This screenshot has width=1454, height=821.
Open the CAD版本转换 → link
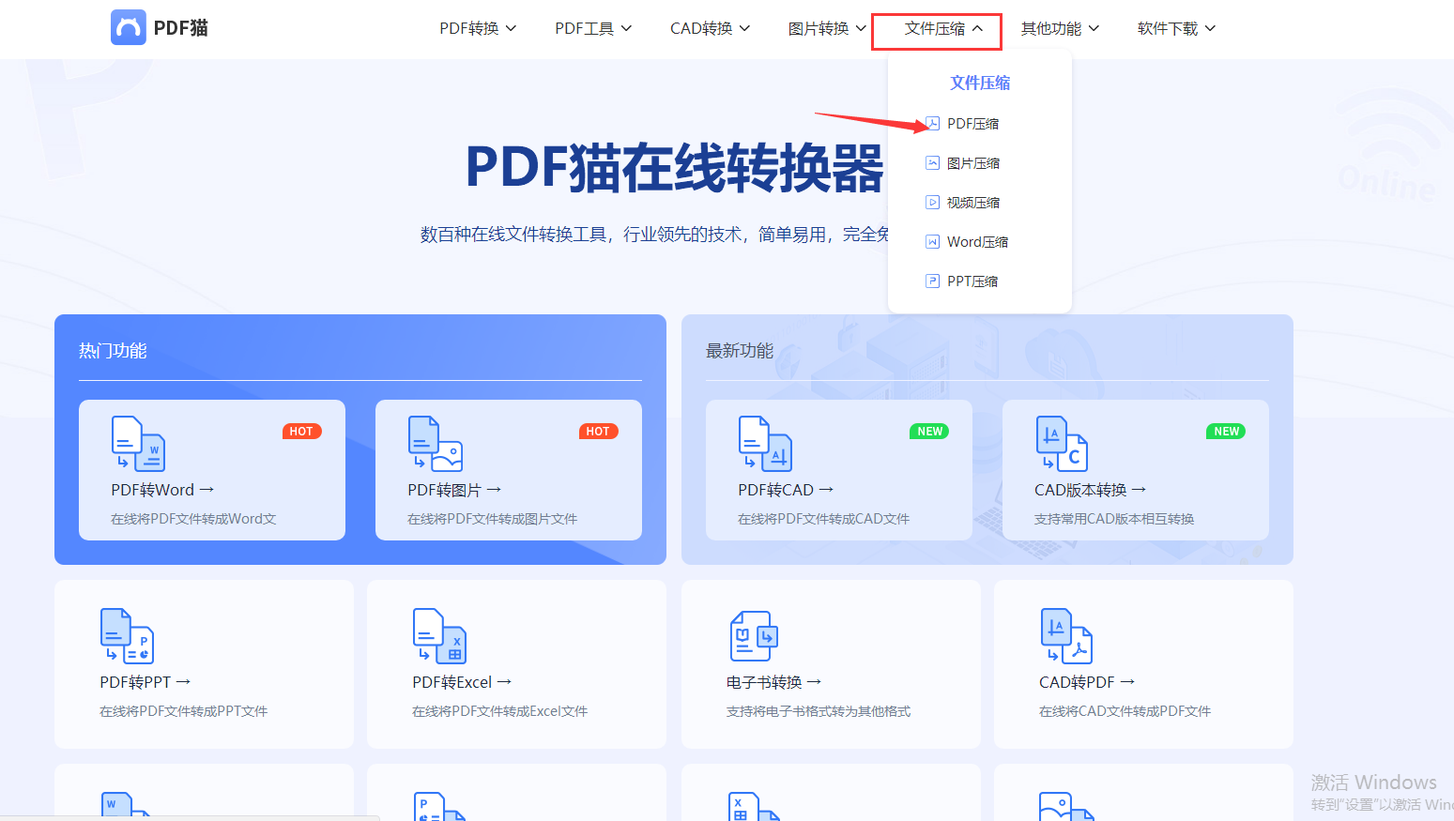(1090, 490)
